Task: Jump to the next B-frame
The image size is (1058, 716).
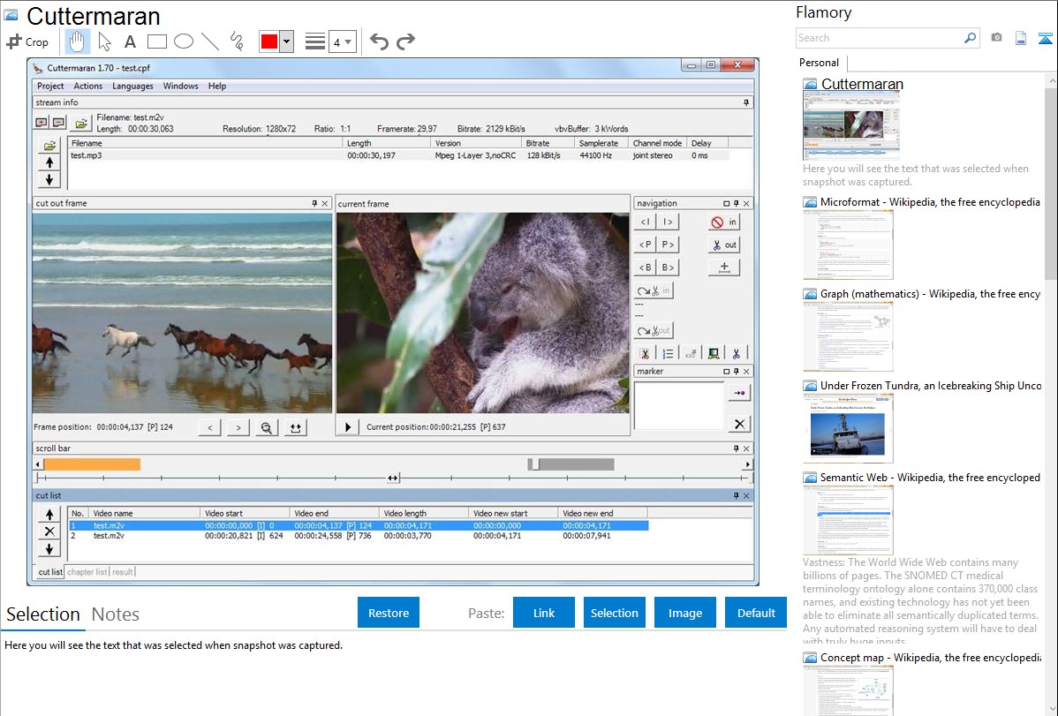Action: tap(668, 268)
